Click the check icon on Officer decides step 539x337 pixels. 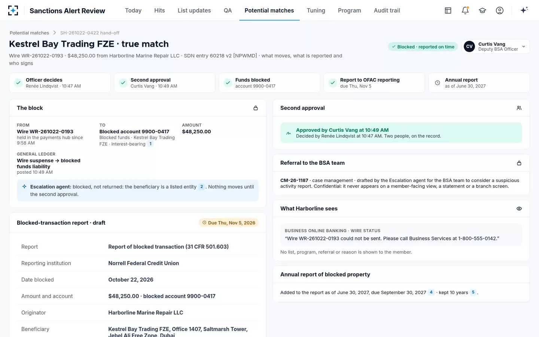click(18, 83)
